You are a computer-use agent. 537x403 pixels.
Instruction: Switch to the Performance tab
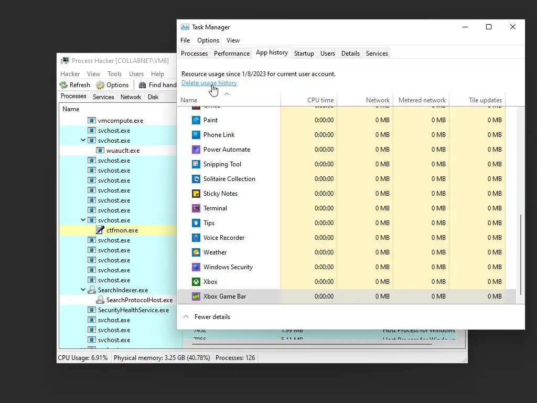pyautogui.click(x=231, y=54)
